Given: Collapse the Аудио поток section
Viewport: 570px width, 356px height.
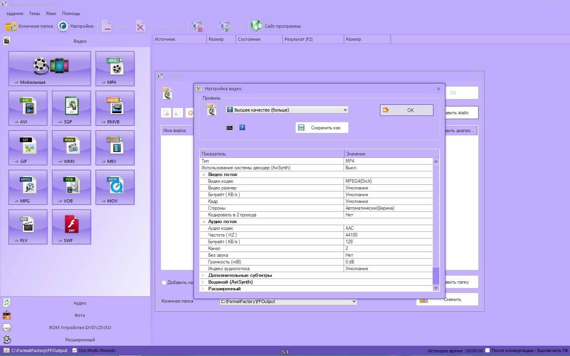Looking at the screenshot, I should click(x=203, y=222).
